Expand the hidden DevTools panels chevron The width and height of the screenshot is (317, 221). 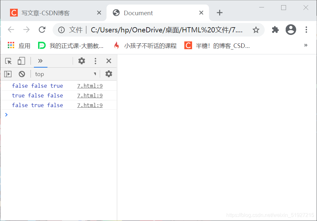pos(40,61)
